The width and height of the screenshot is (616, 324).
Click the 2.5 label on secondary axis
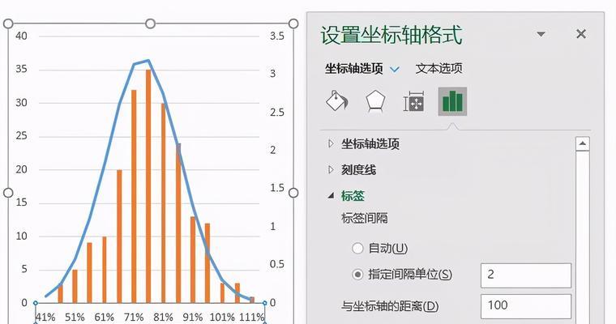tap(276, 113)
